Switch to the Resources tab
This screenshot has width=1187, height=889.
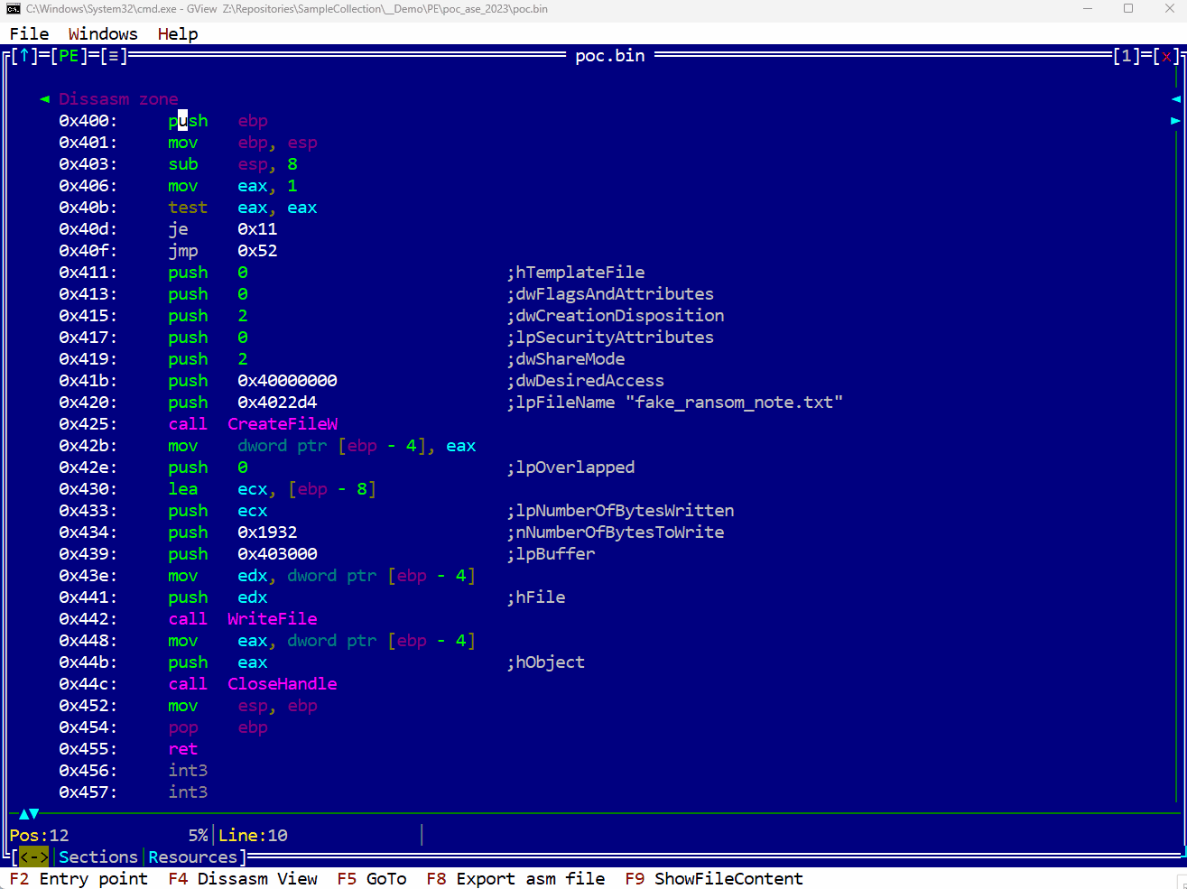pos(192,857)
